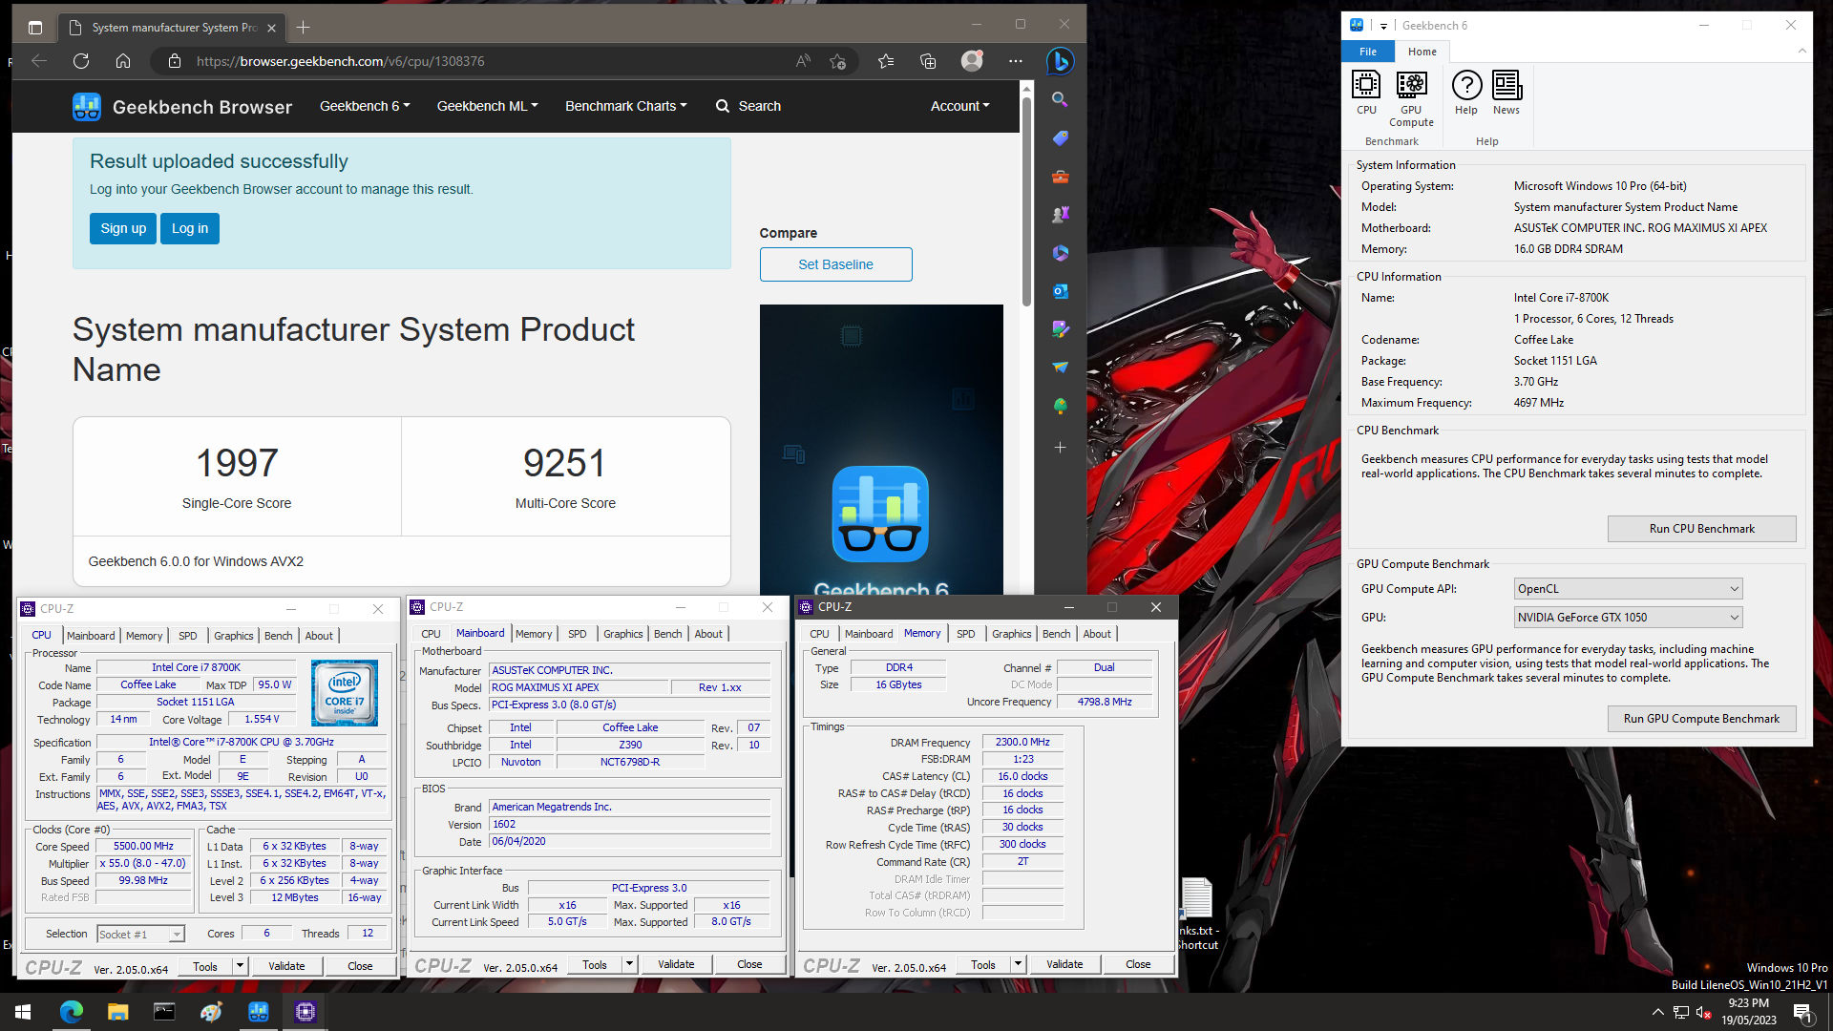The height and width of the screenshot is (1031, 1833).
Task: Click Run GPU Compute Benchmark button
Action: click(x=1701, y=719)
